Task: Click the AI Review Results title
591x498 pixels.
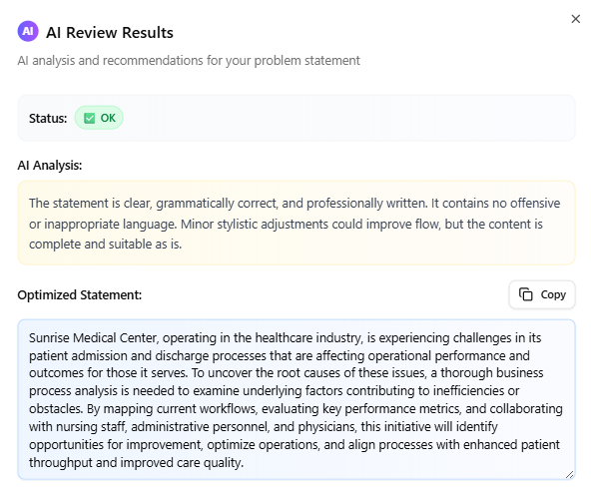Action: (110, 33)
